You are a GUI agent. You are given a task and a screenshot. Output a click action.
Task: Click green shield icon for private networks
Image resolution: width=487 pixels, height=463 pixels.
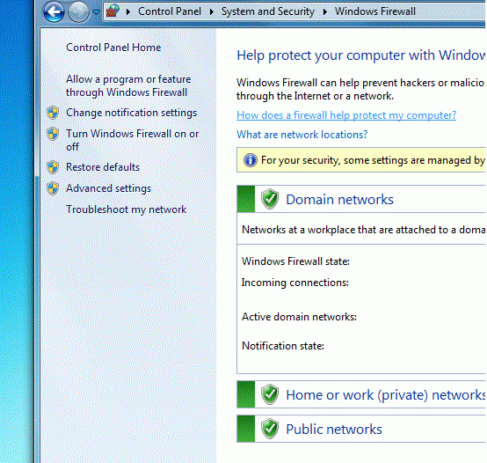point(270,394)
